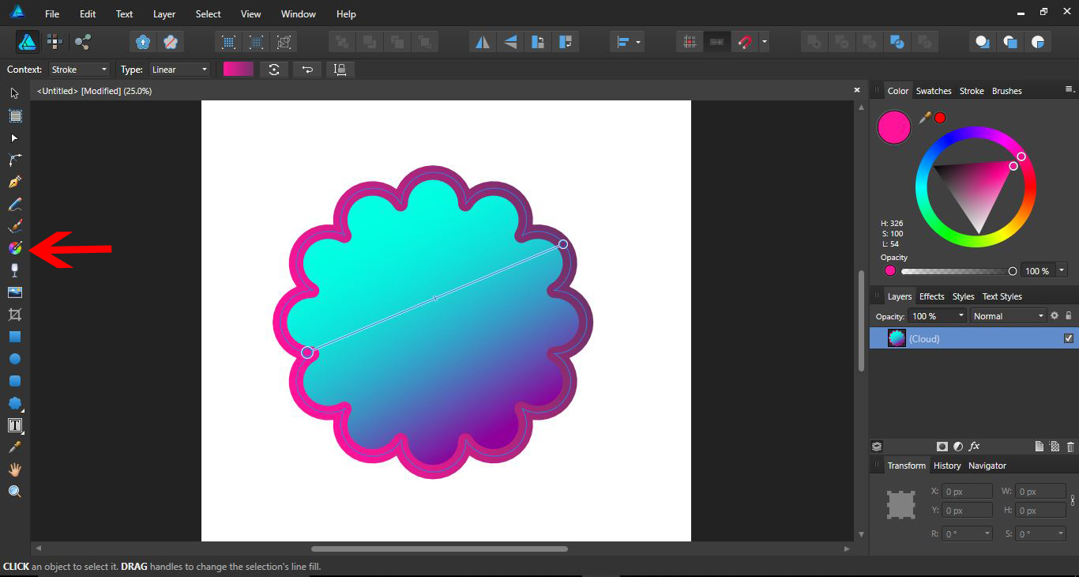Select the Zoom tool
Screen dimensions: 1079x577
pyautogui.click(x=14, y=491)
